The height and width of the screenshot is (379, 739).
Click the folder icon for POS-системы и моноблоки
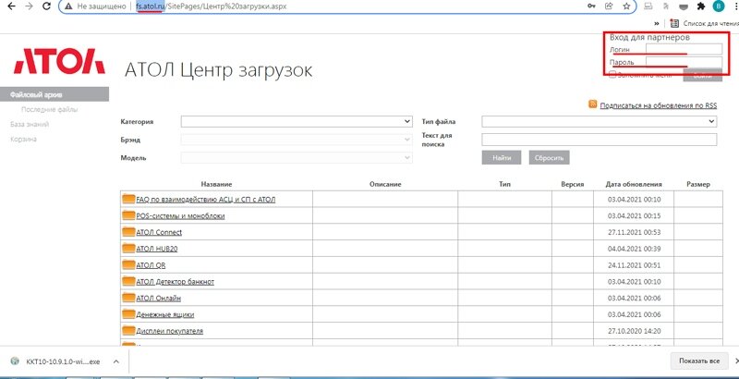coord(128,215)
